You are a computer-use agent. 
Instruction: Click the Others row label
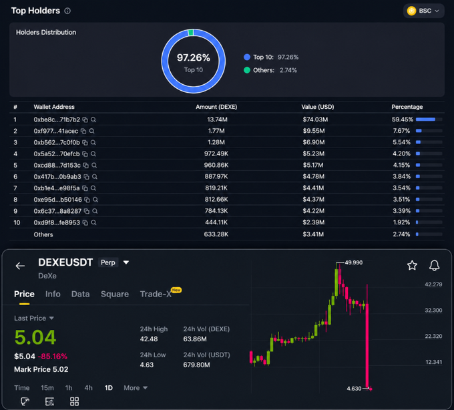click(43, 234)
